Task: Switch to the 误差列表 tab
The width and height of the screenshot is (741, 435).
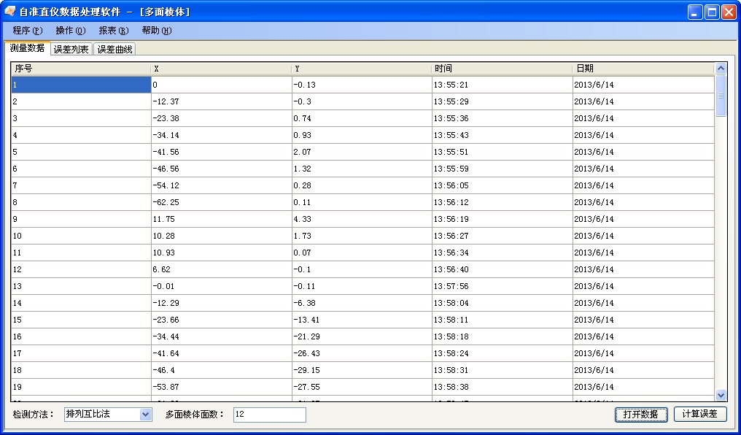Action: [x=72, y=49]
